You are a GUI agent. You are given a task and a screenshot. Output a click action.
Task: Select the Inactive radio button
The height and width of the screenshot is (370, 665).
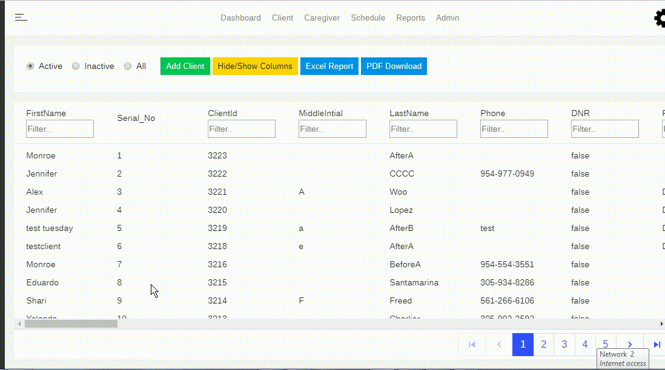76,66
